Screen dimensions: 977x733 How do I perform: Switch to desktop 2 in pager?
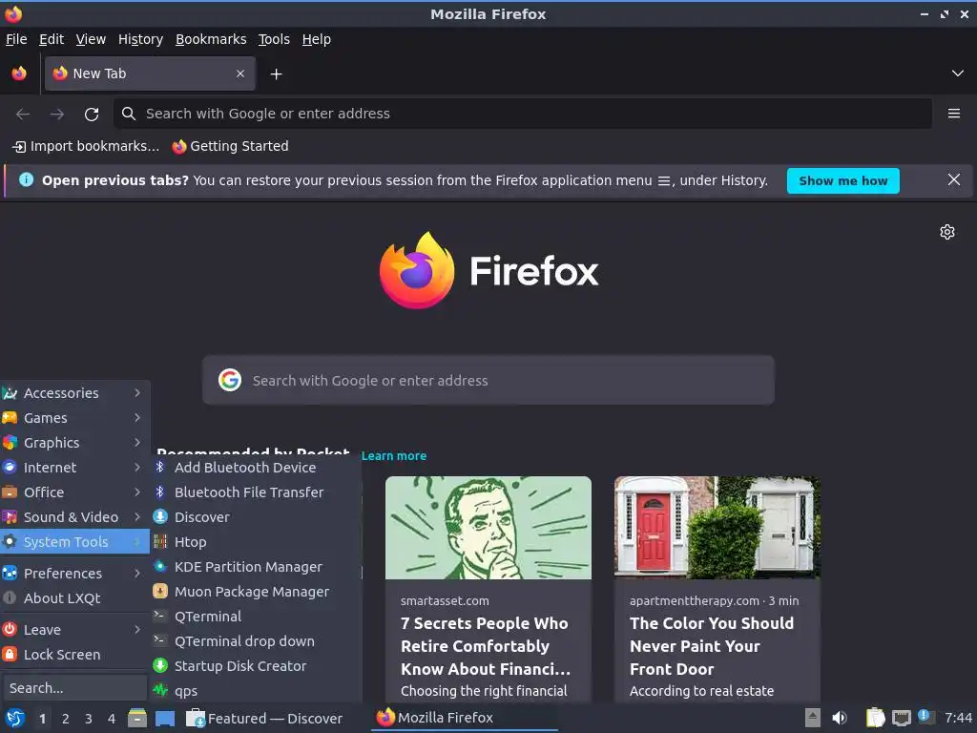66,719
